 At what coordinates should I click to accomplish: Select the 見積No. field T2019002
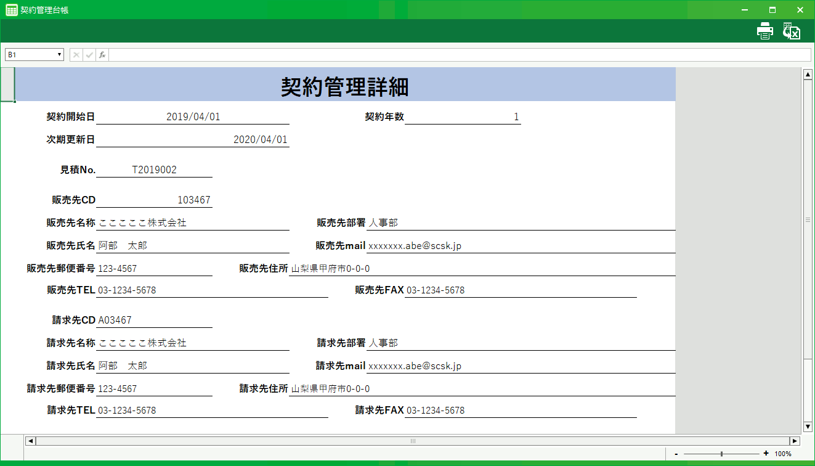tap(154, 170)
